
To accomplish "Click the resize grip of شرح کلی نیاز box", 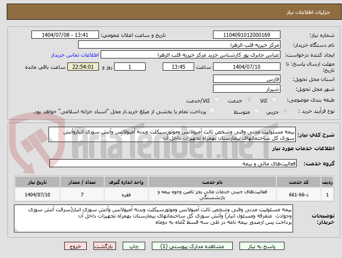I will click(x=51, y=140).
